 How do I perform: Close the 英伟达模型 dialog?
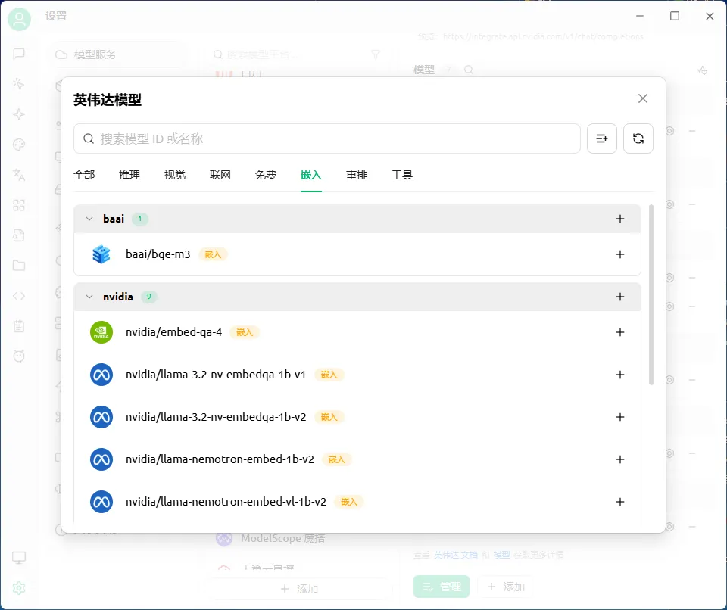tap(643, 98)
